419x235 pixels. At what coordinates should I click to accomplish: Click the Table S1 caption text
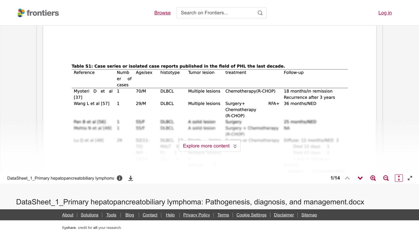pos(178,66)
